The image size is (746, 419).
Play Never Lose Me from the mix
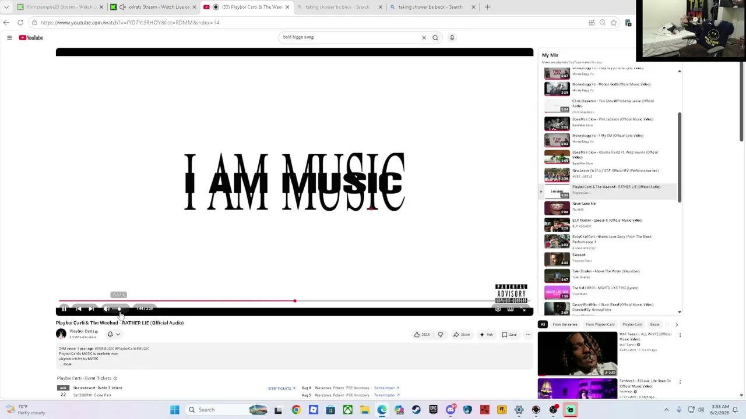point(609,207)
